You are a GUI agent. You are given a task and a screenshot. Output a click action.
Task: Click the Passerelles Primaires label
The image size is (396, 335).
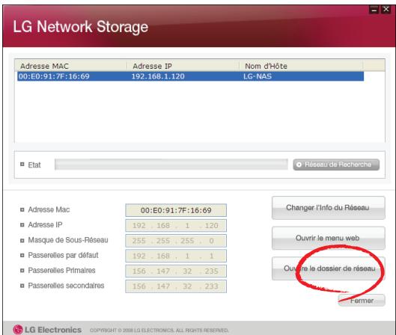61,271
